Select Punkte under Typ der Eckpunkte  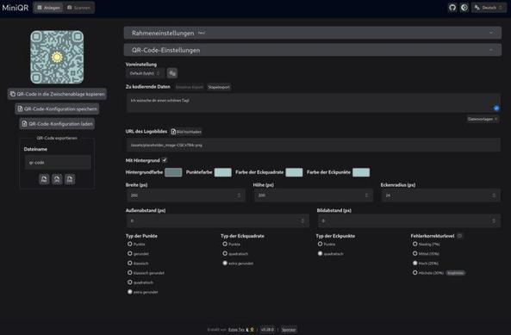coord(320,244)
